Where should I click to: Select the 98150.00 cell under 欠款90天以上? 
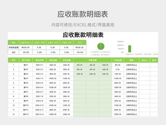pyautogui.click(x=26, y=48)
